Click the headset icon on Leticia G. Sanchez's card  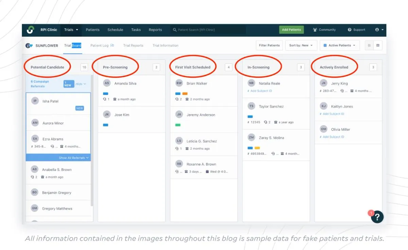tap(177, 149)
